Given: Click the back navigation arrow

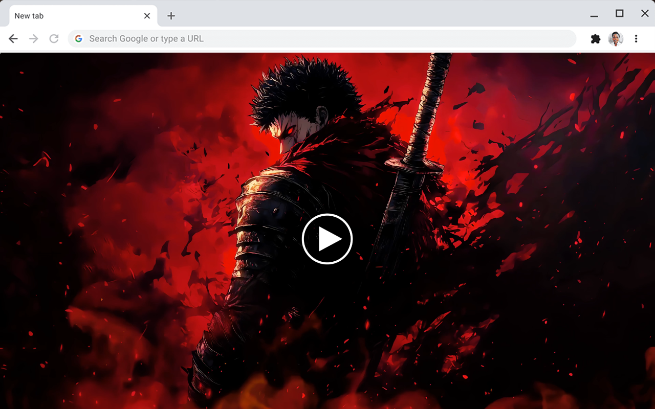Looking at the screenshot, I should (x=13, y=39).
